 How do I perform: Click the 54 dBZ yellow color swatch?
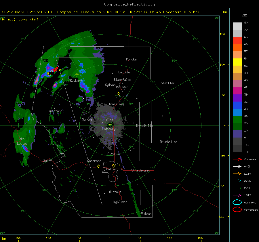coord(237,62)
